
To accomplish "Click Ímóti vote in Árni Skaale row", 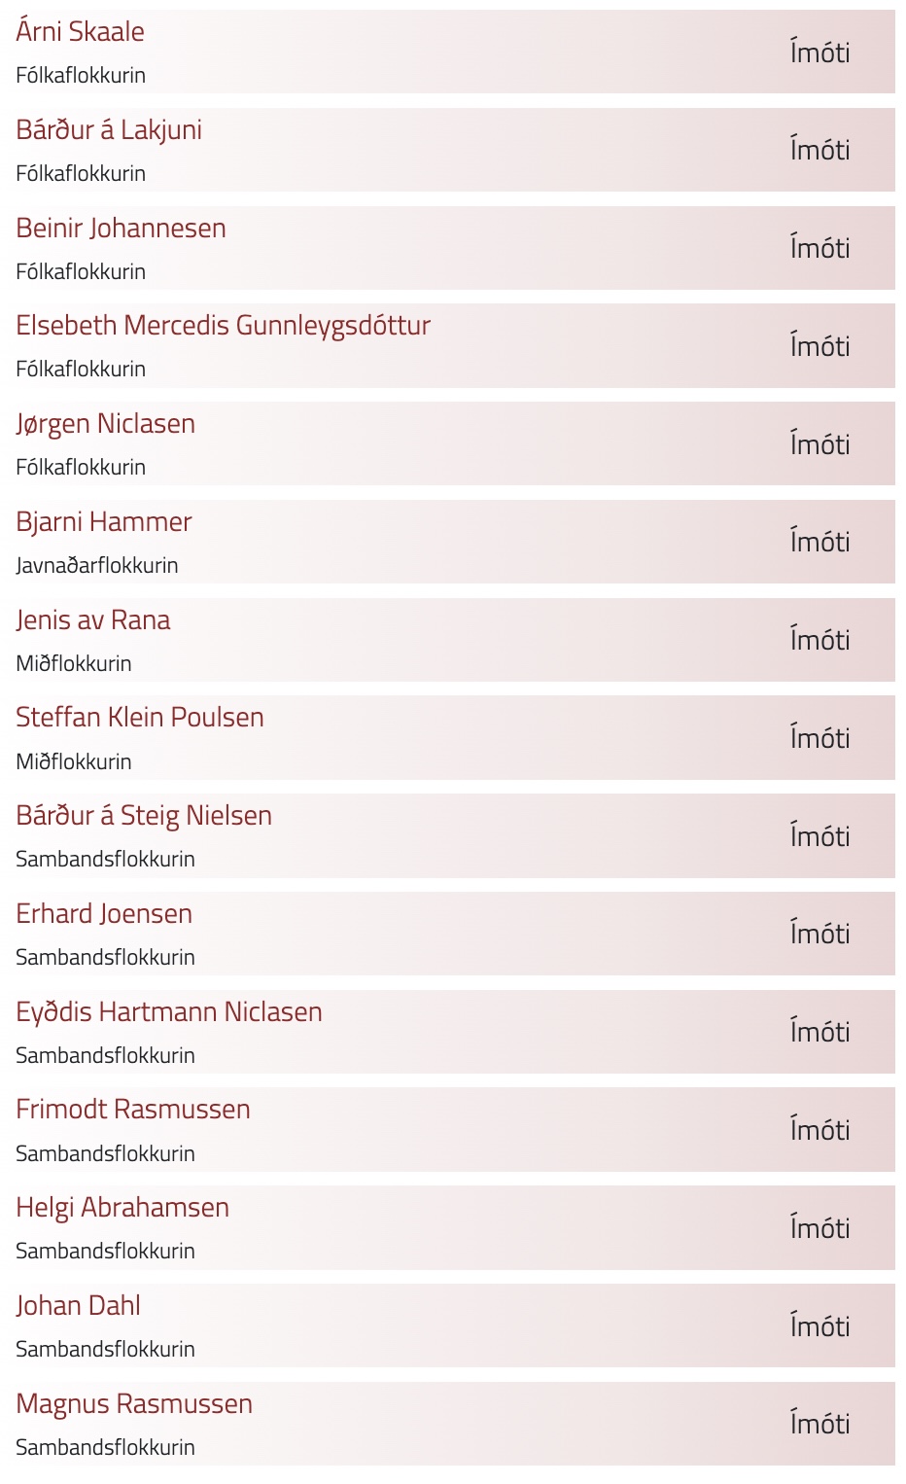I will (819, 53).
